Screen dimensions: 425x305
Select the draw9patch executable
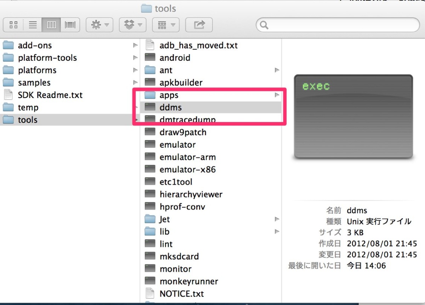[x=183, y=132]
